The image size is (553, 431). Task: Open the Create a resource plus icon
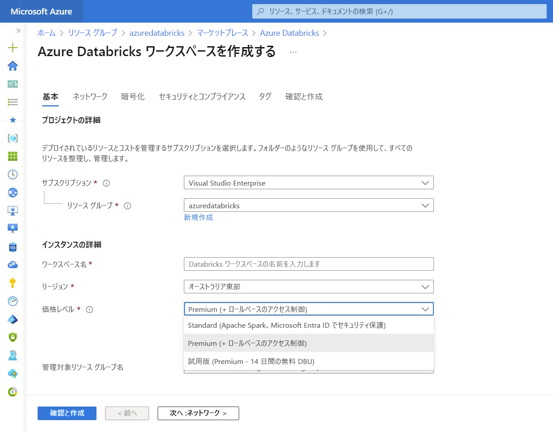[x=13, y=48]
